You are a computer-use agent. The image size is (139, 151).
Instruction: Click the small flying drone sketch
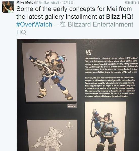coord(69,125)
